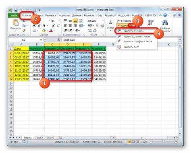191x153 pixels.
Task: Click the Styles (Стили) icon
Action: coord(110,23)
